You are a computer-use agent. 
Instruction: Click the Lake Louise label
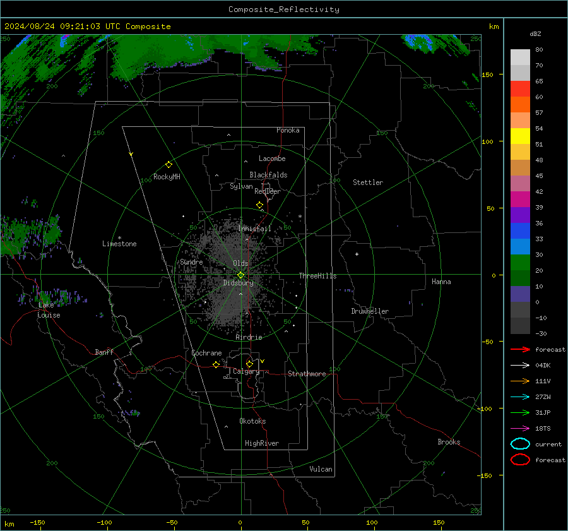tap(49, 310)
